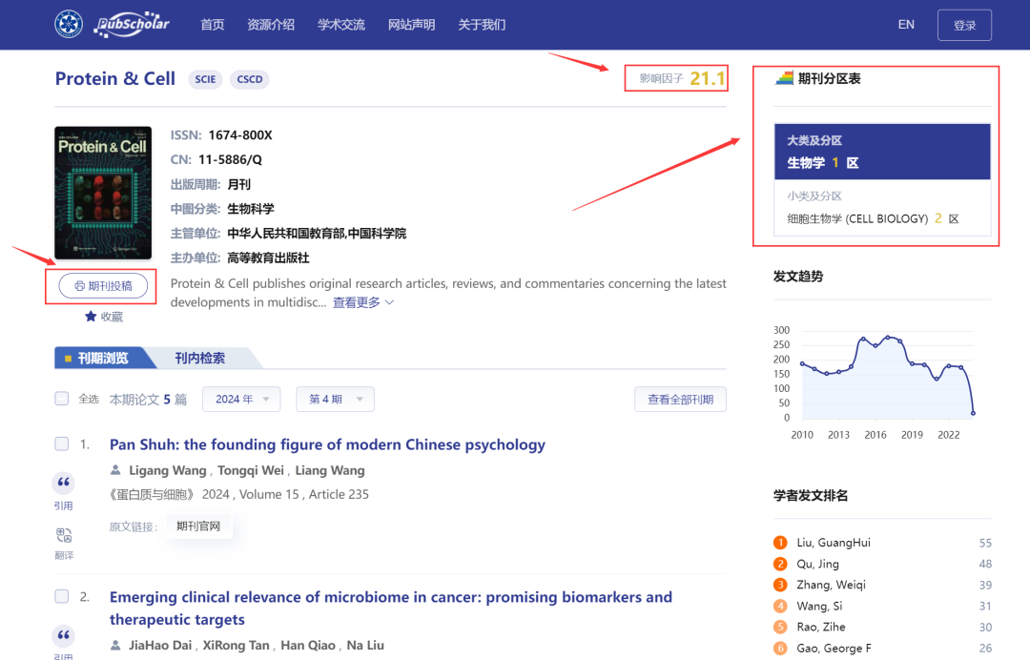Click rank badge 4 next to Wang, Si
Image resolution: width=1030 pixels, height=660 pixels.
pyautogui.click(x=780, y=606)
